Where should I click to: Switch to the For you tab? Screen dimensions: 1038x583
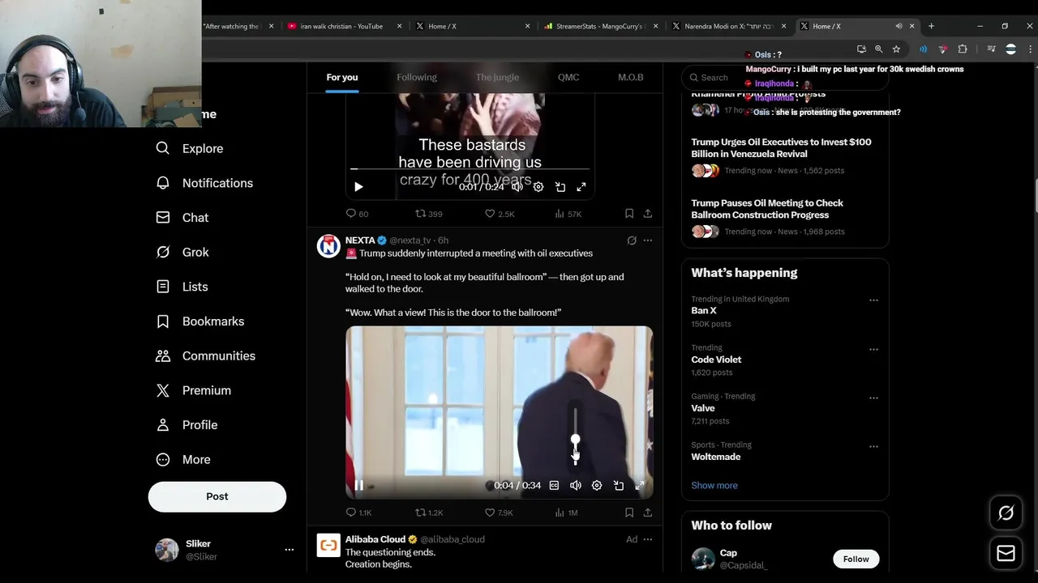point(342,77)
